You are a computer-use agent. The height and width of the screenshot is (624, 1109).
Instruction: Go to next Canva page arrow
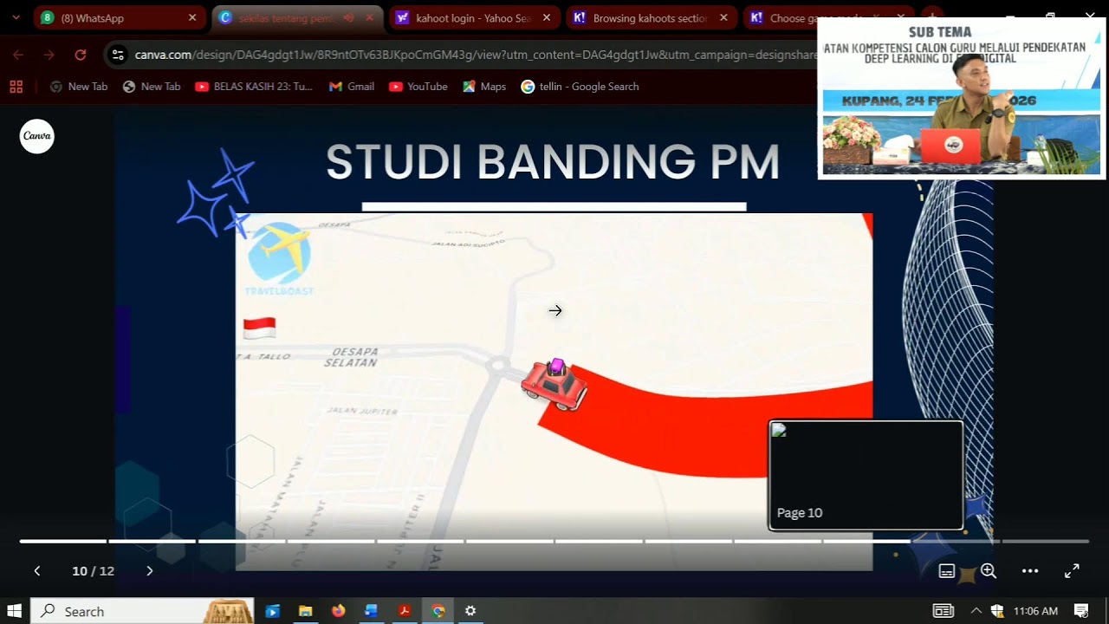(150, 571)
